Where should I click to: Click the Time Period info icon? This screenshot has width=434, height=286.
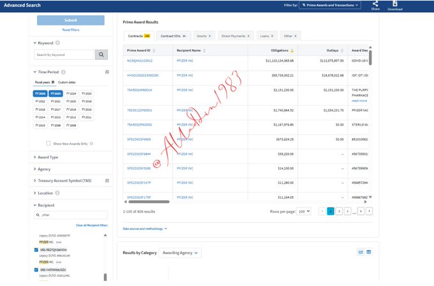(x=63, y=72)
